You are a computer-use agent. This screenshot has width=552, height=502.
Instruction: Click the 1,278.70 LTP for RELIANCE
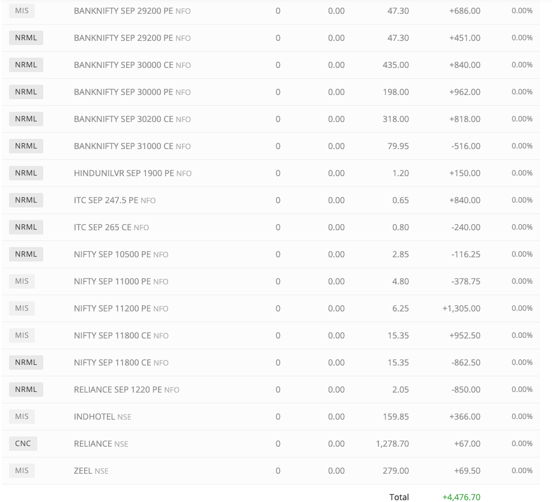click(392, 444)
